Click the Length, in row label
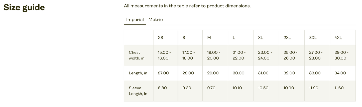 [138, 73]
